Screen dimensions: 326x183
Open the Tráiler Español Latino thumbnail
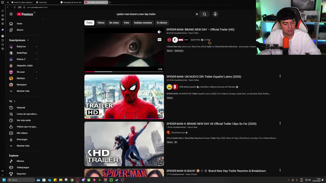pyautogui.click(x=124, y=97)
